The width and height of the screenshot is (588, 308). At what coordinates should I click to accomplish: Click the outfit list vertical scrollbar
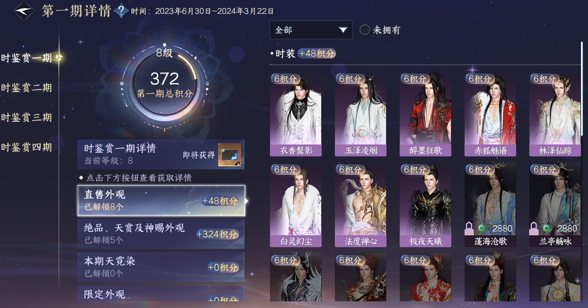pos(582,88)
